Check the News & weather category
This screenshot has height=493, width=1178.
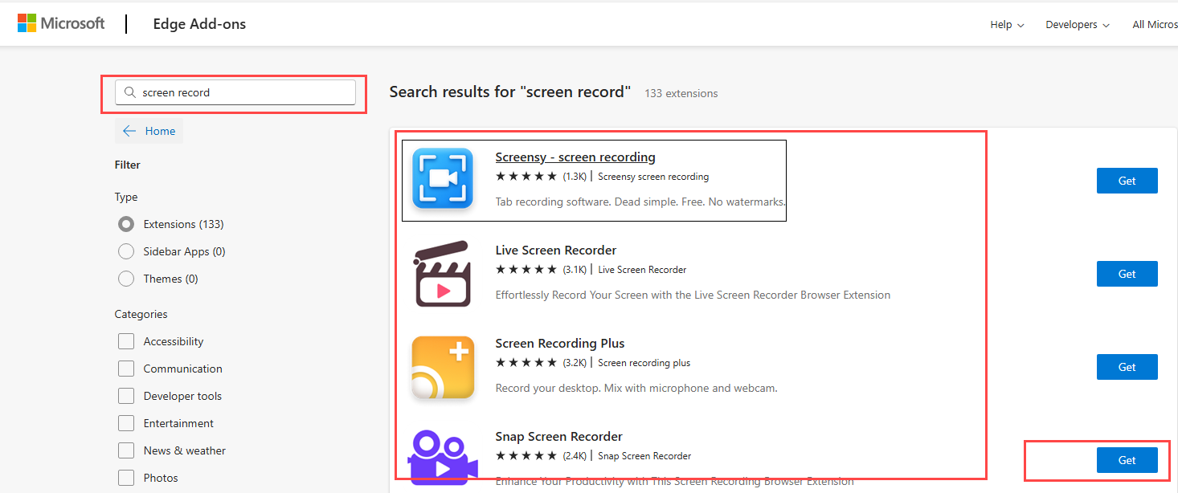tap(126, 450)
